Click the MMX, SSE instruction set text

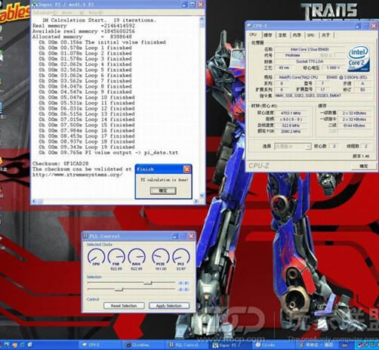[x=308, y=95]
